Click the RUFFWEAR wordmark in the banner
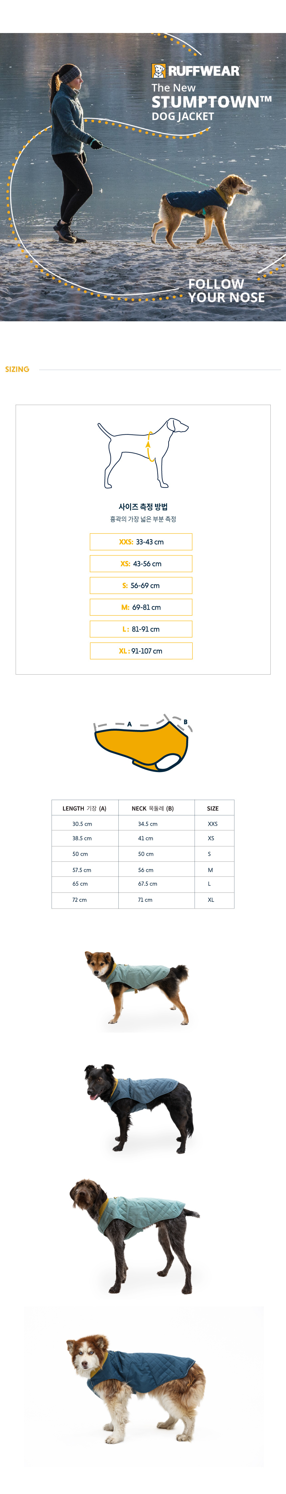 point(204,71)
